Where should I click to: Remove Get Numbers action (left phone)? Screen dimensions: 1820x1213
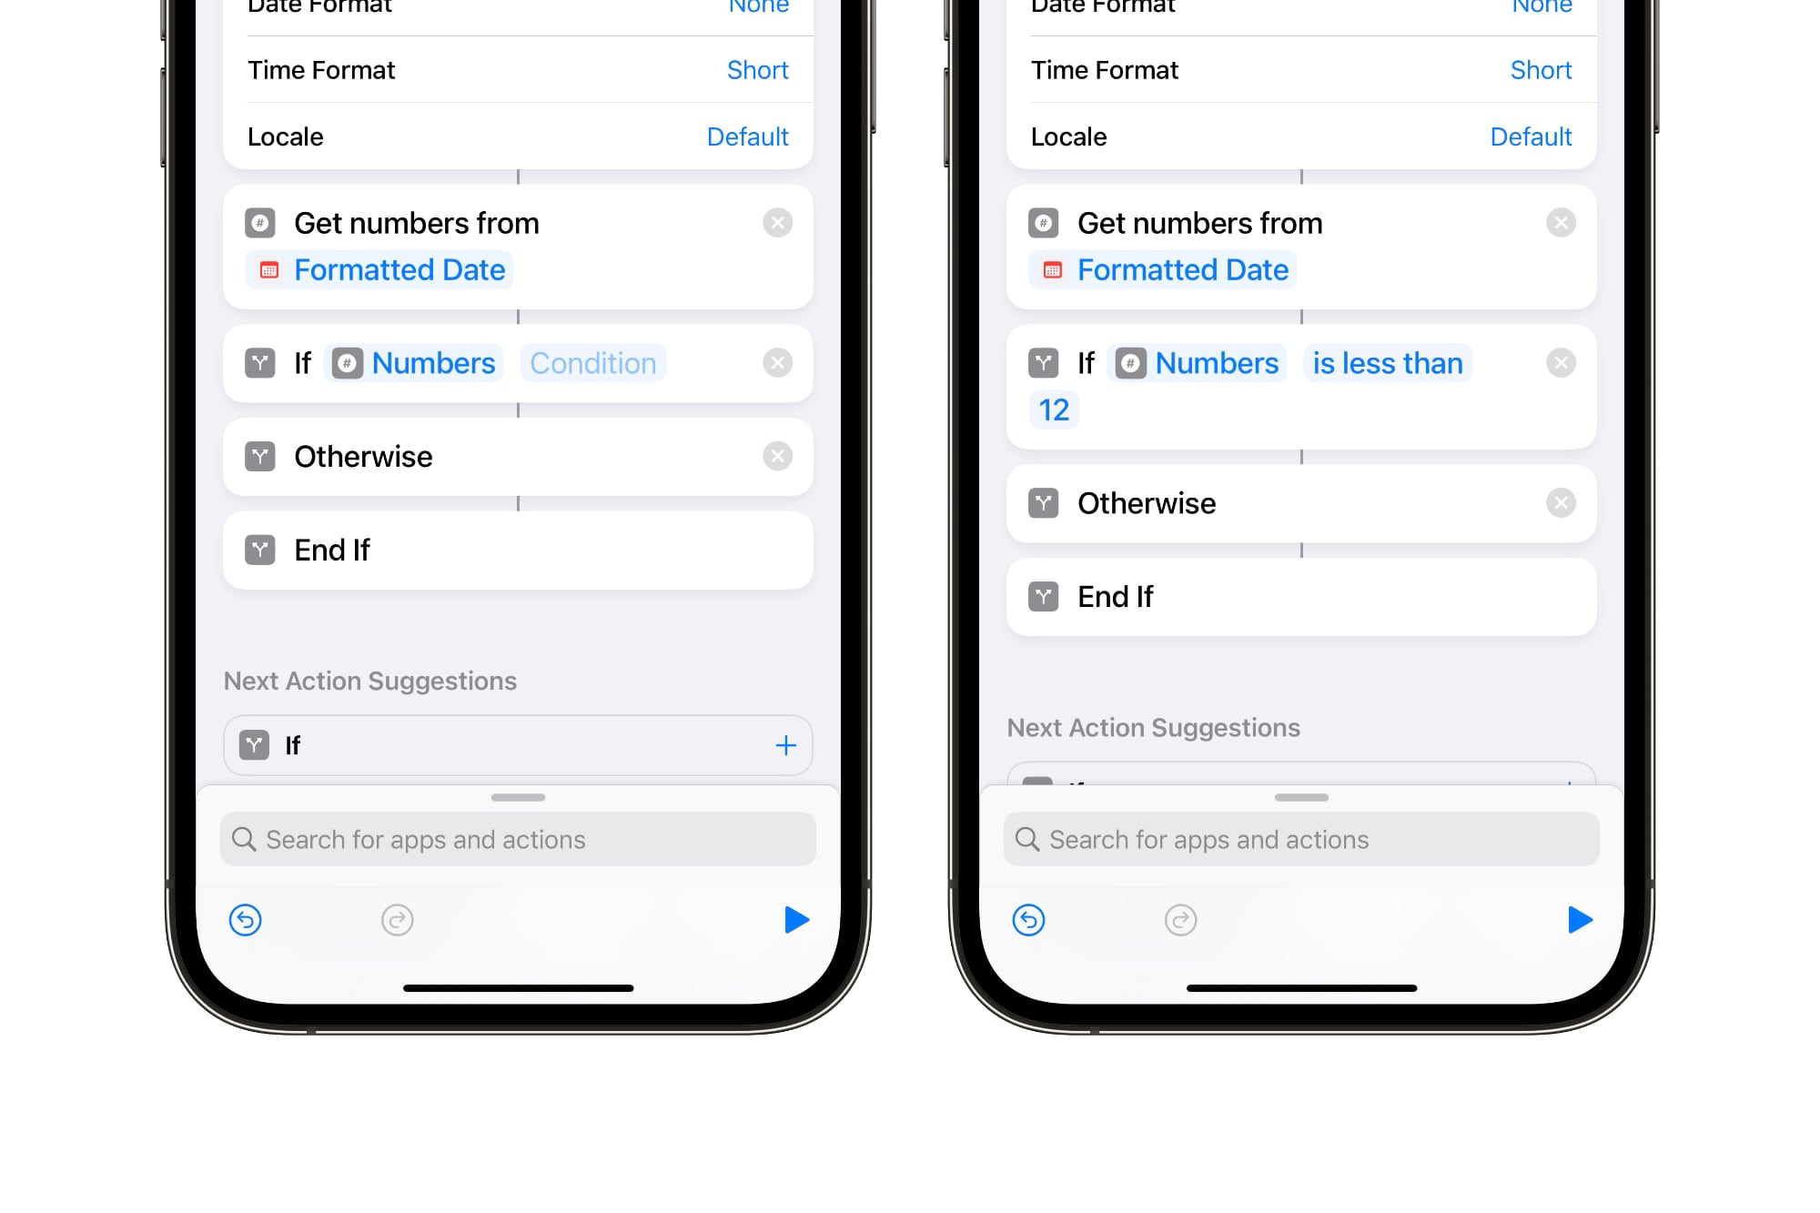point(778,220)
